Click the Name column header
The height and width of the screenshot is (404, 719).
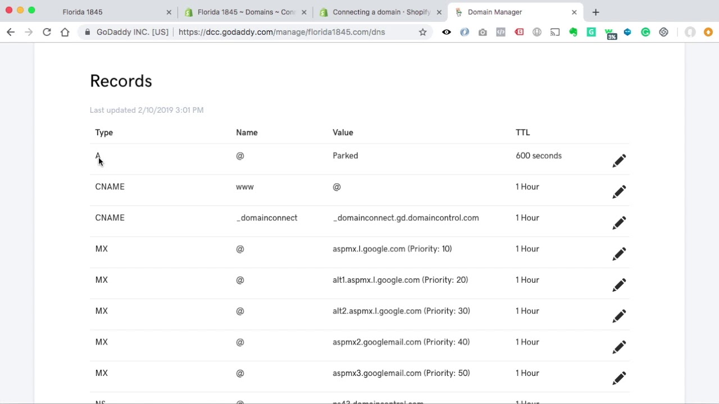click(x=247, y=132)
